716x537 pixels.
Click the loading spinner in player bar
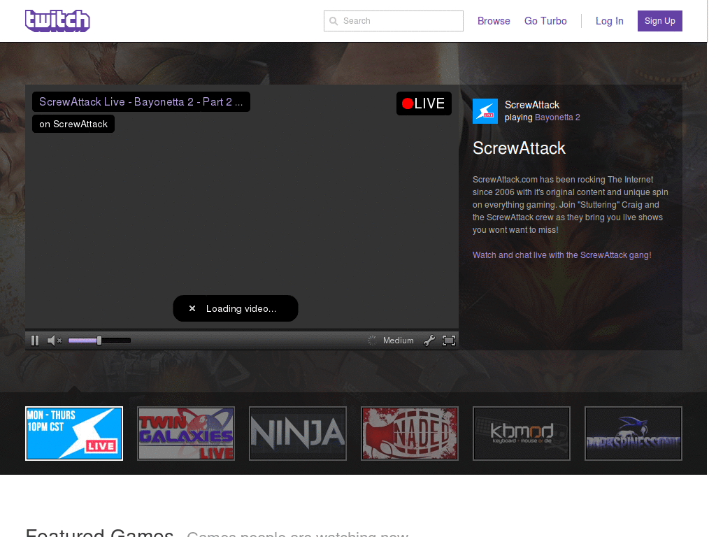tap(372, 341)
